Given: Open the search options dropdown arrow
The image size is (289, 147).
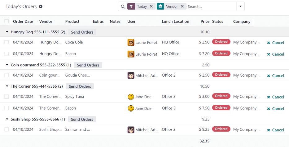Looking at the screenshot, I should click(240, 6).
